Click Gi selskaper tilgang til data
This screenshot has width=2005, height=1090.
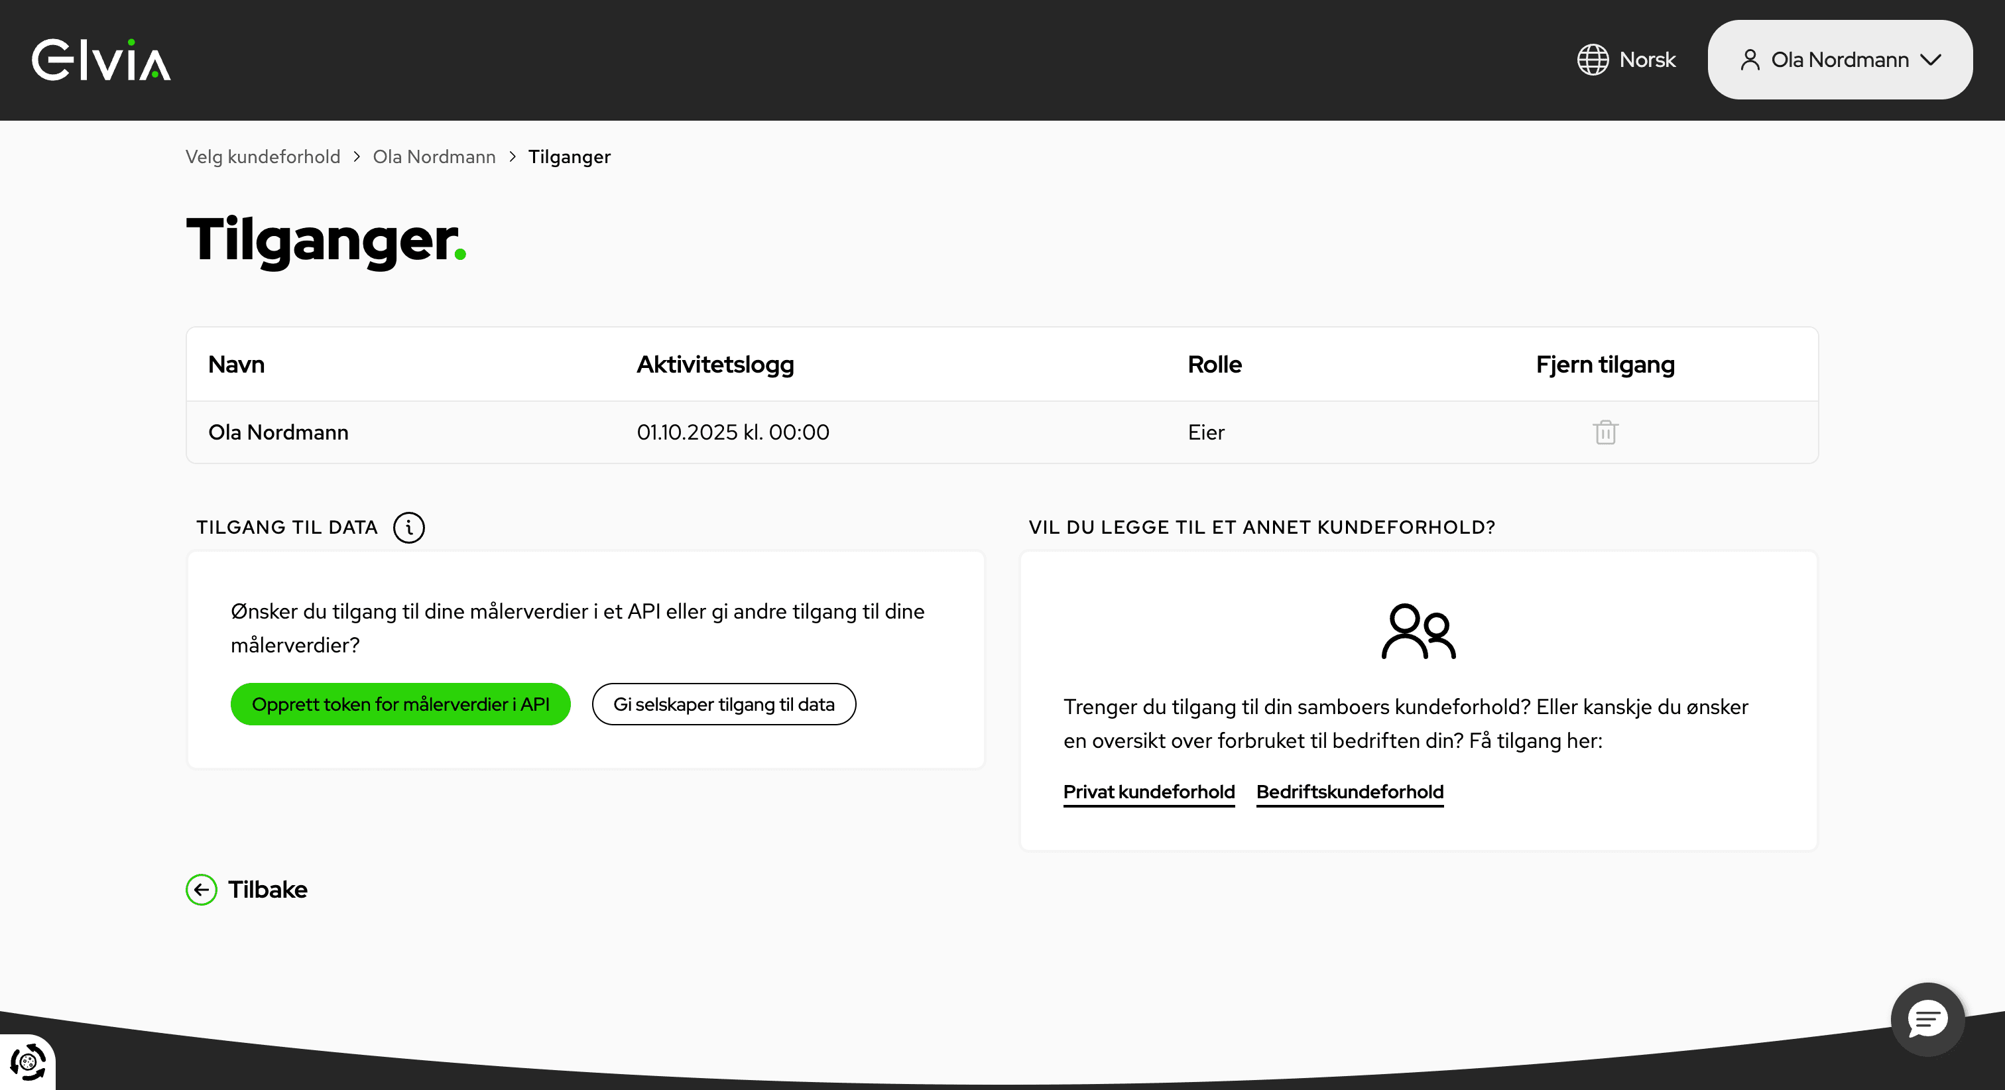click(724, 704)
